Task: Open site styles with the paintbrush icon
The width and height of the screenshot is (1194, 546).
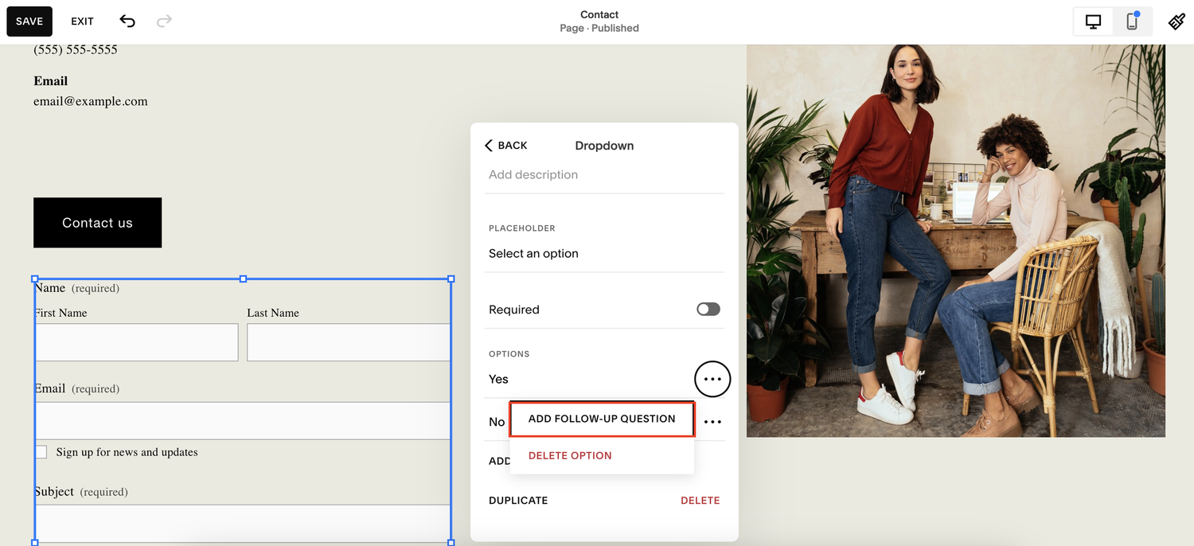Action: click(1176, 21)
